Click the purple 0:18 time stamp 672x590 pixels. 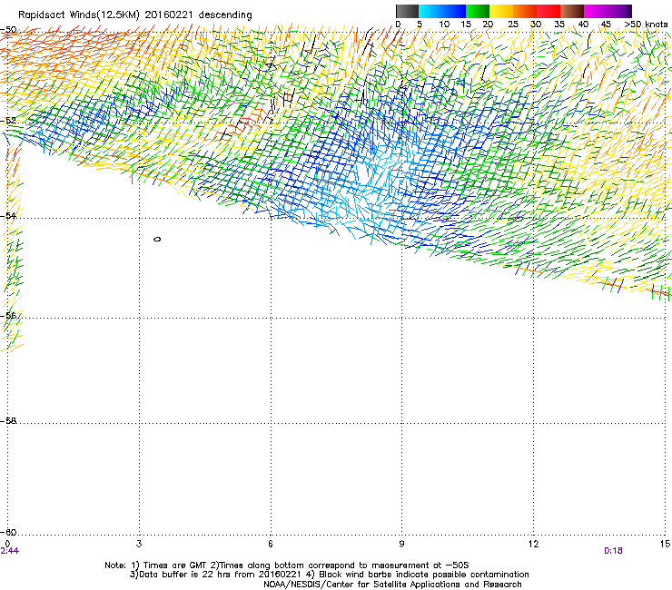pyautogui.click(x=613, y=551)
